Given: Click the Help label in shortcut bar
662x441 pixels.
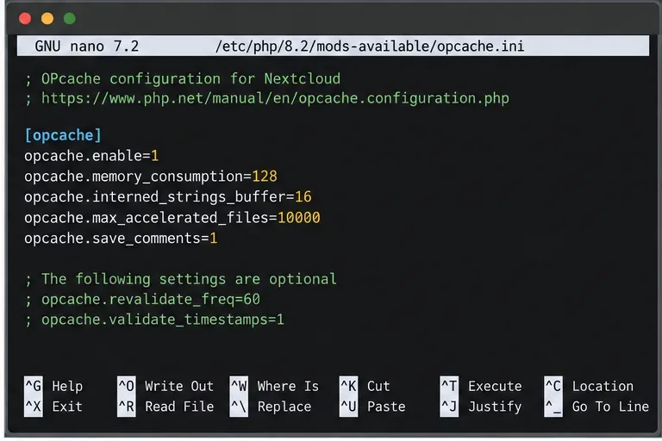Looking at the screenshot, I should coord(67,386).
